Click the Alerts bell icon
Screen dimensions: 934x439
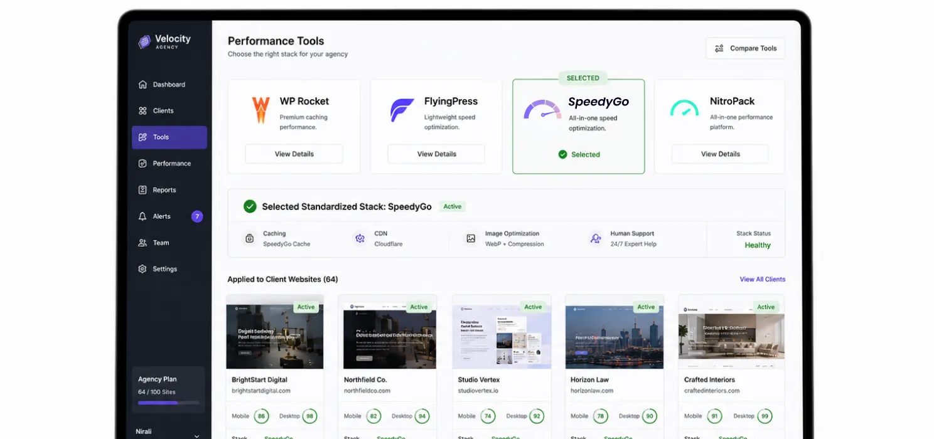142,216
